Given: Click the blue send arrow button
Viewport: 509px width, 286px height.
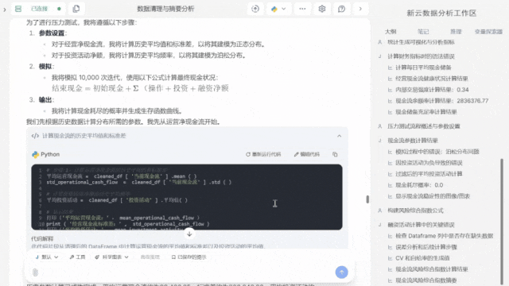Looking at the screenshot, I should [x=341, y=272].
